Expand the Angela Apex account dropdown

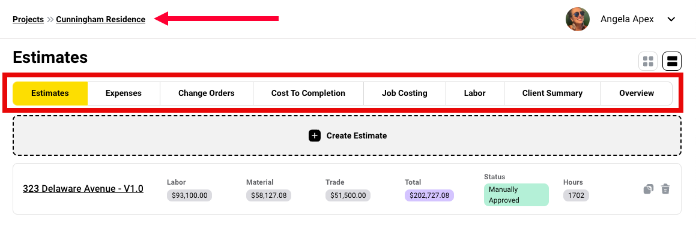(671, 20)
